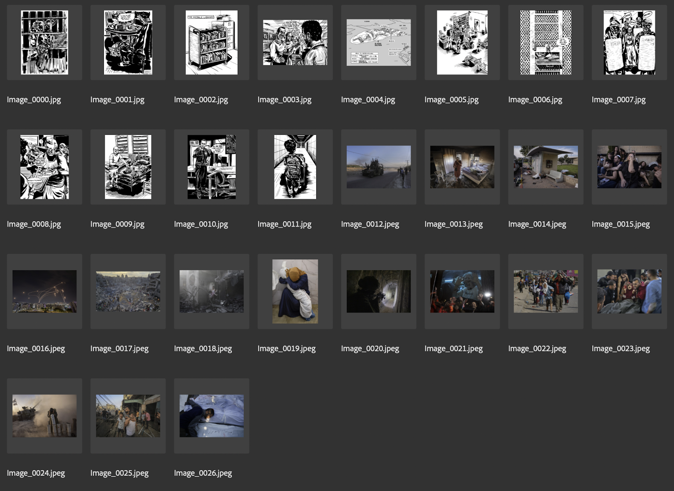Select the burned bedroom photo Image_0013.jpeg

[x=462, y=167]
